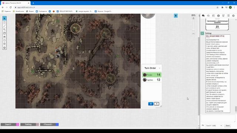Open My Settings gear tab

click(233, 16)
